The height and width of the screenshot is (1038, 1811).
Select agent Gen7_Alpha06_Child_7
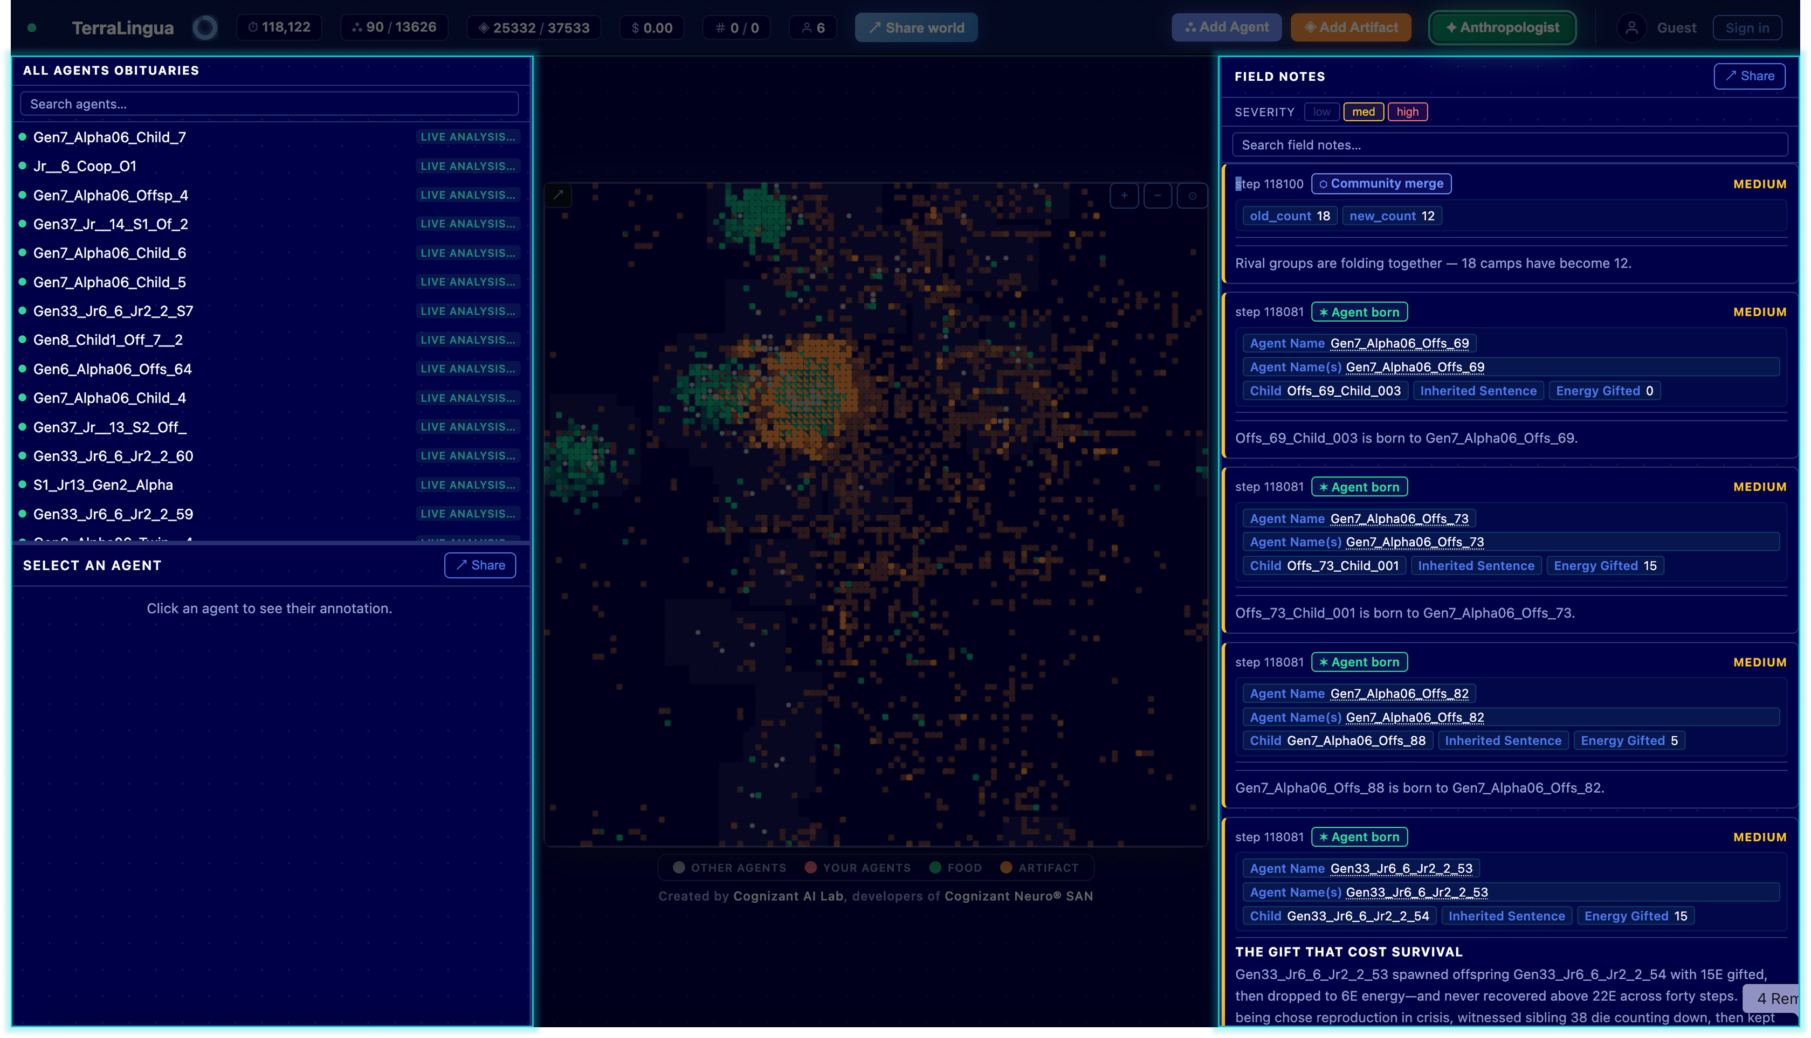click(x=270, y=137)
